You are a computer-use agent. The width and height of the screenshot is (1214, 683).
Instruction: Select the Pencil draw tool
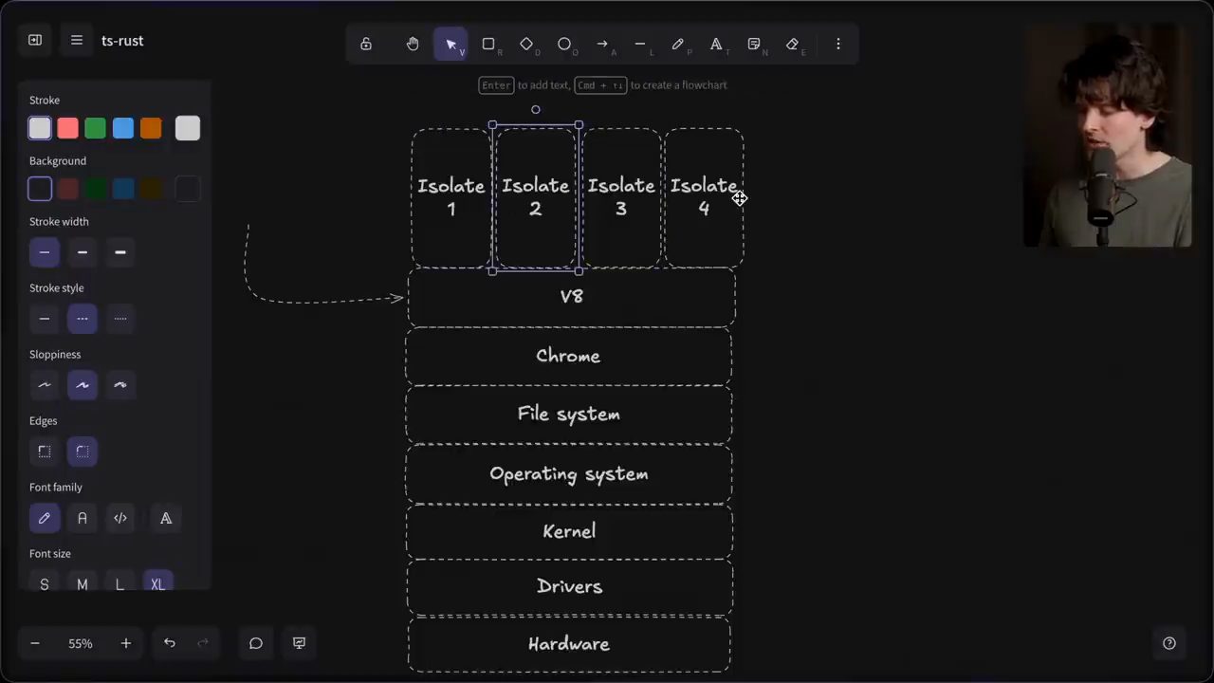click(x=678, y=44)
